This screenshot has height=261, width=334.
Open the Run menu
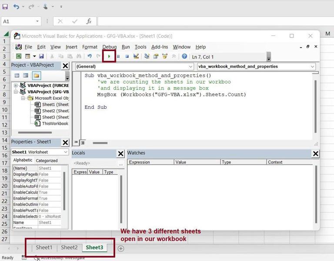[x=126, y=47]
